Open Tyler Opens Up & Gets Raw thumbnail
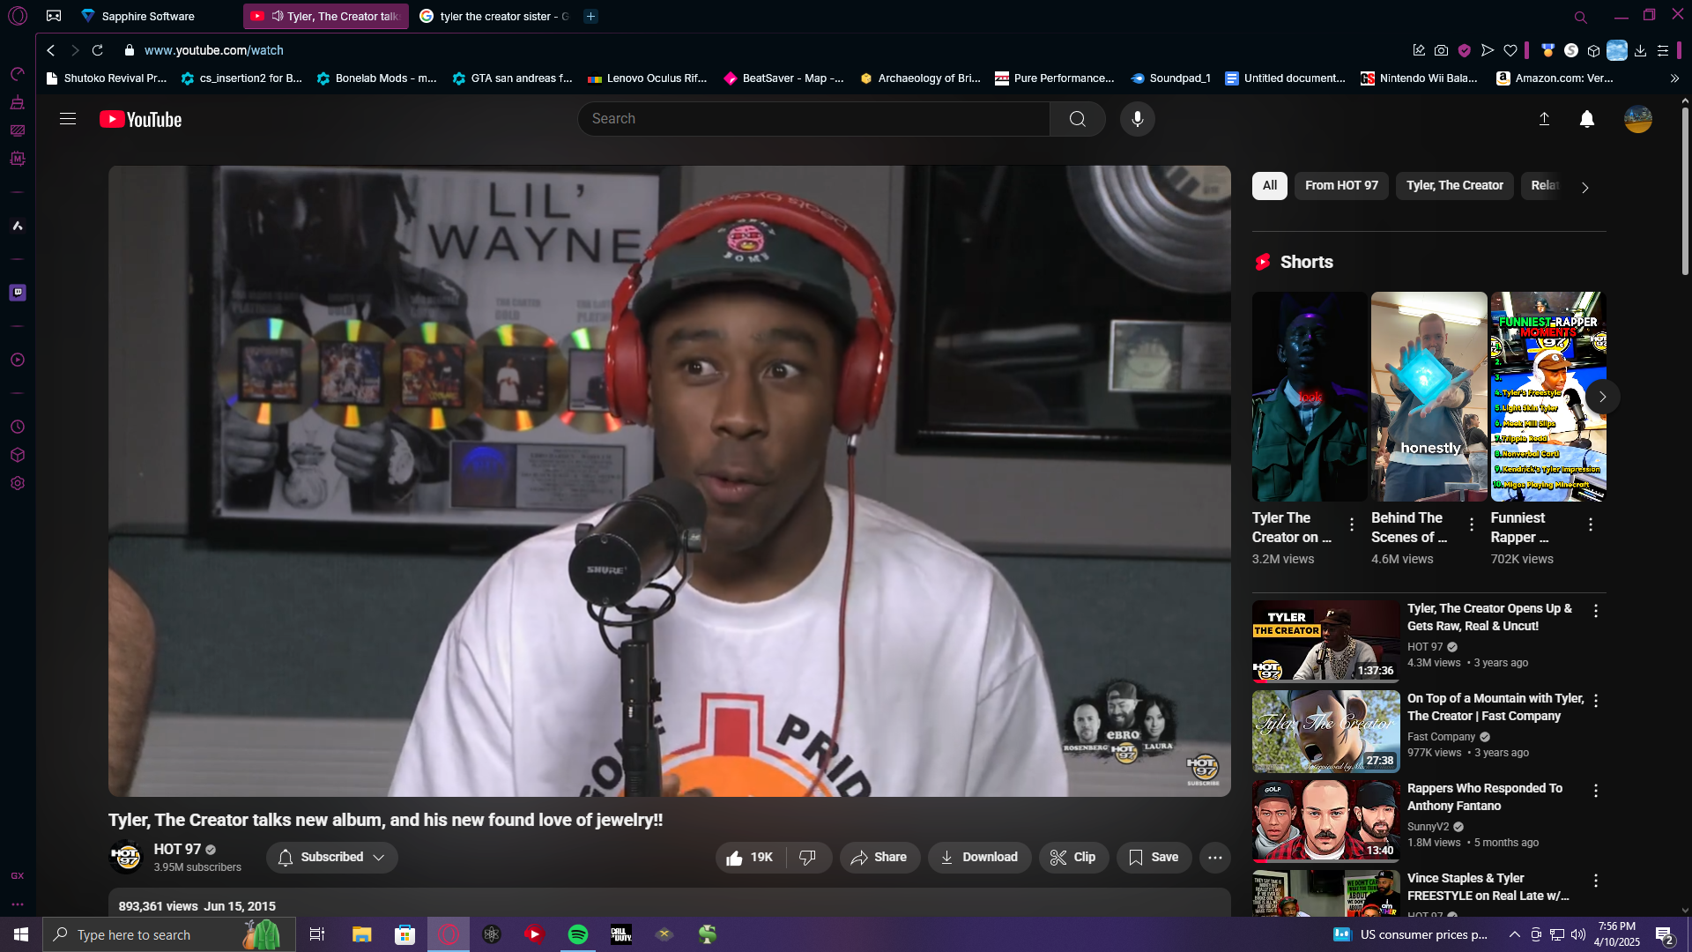Screen dimensions: 1692x952 [x=1325, y=641]
